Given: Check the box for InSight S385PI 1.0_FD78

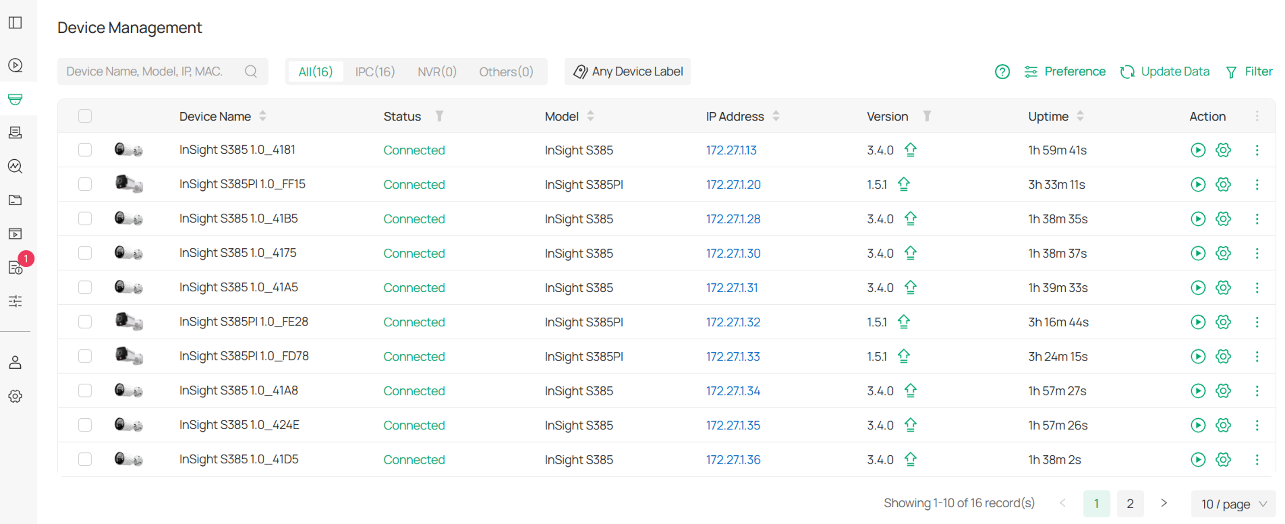Looking at the screenshot, I should click(85, 357).
